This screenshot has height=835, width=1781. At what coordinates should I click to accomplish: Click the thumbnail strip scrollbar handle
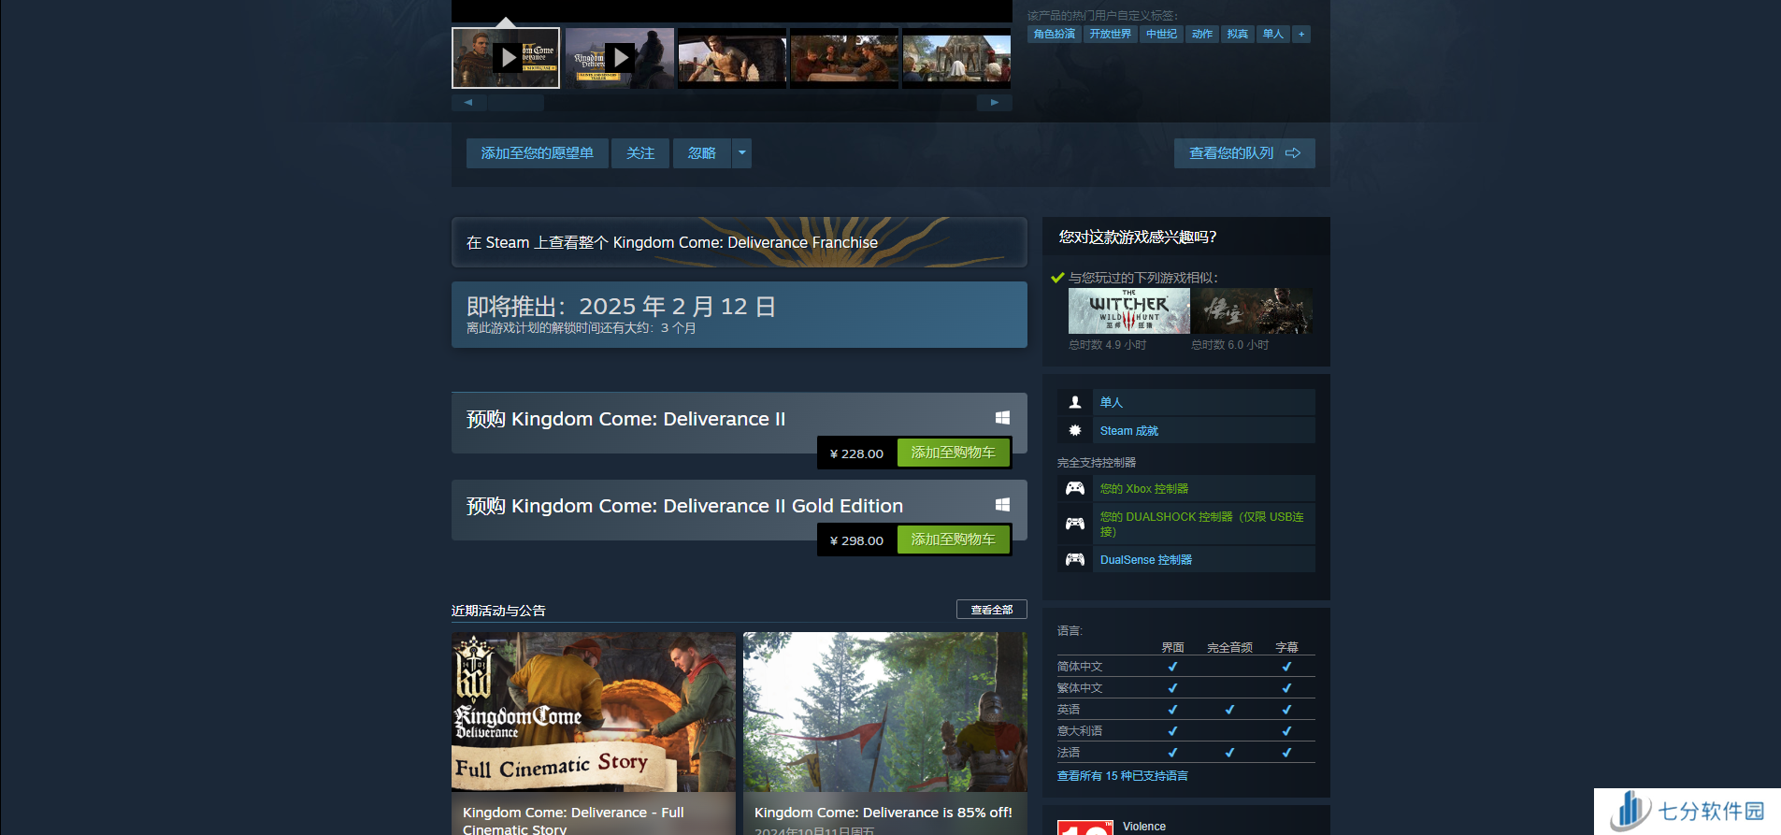[516, 103]
